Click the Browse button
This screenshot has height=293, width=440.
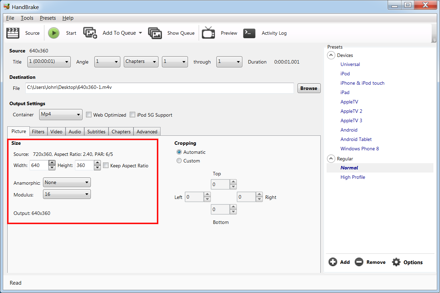309,88
